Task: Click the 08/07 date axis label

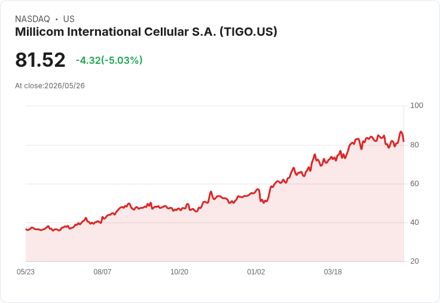Action: point(102,272)
